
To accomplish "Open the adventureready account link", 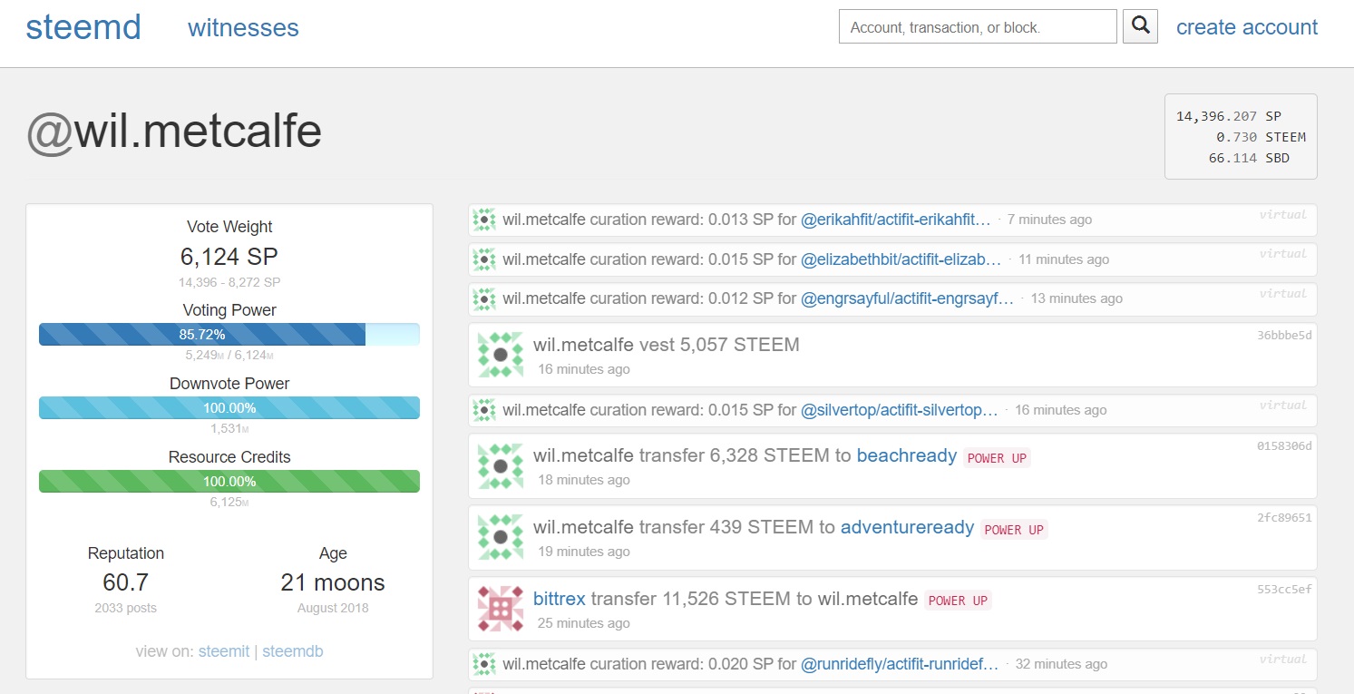I will (x=907, y=527).
